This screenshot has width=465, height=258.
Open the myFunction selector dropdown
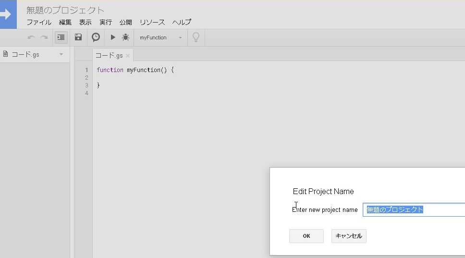(x=160, y=37)
